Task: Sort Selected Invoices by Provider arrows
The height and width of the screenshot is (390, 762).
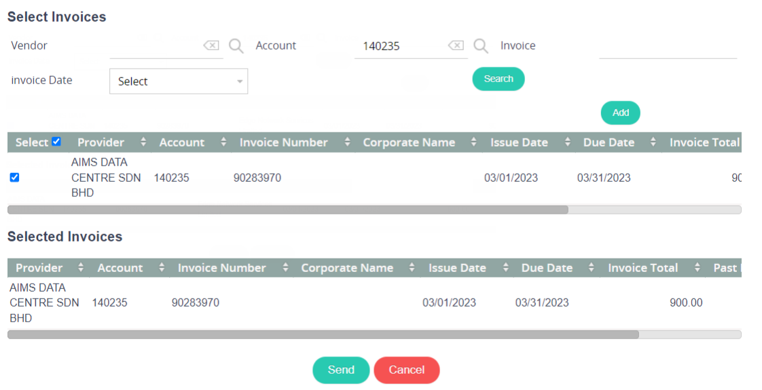Action: click(x=81, y=267)
